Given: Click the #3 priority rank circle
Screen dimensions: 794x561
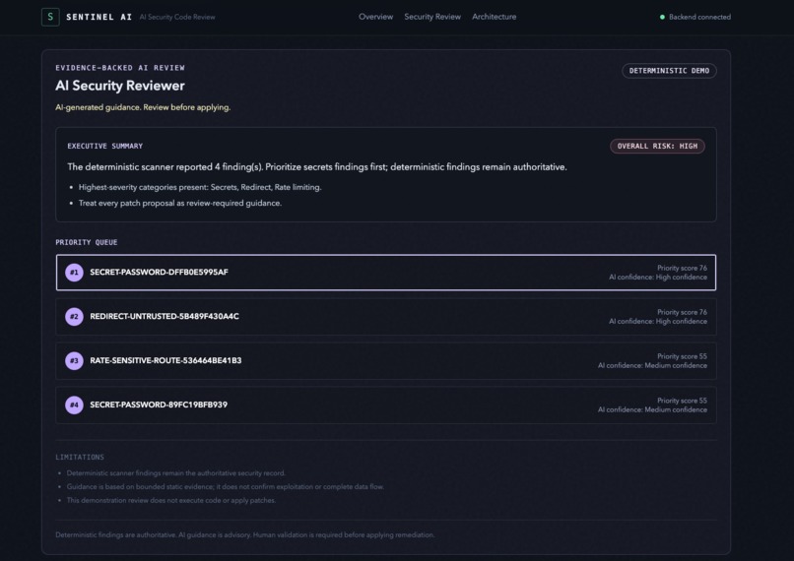Looking at the screenshot, I should click(74, 360).
